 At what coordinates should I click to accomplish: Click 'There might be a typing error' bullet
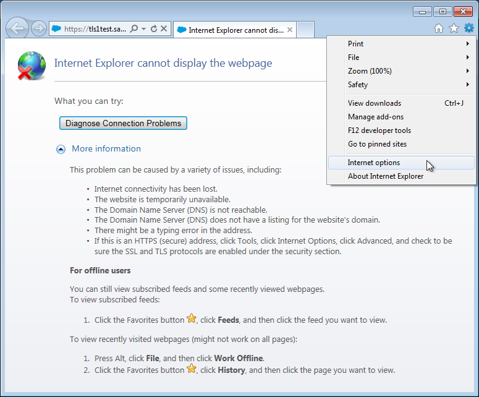173,231
